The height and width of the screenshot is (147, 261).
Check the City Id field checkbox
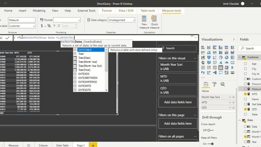[x=246, y=73]
